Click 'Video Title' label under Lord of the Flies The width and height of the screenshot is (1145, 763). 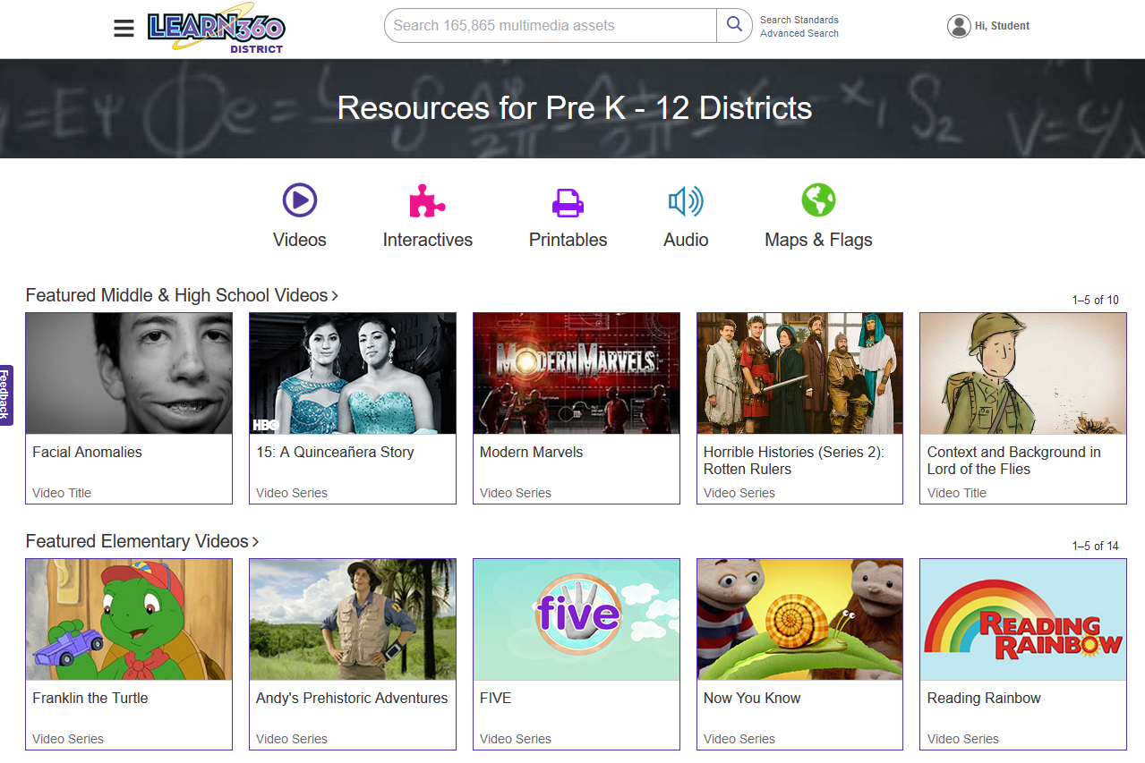(957, 493)
